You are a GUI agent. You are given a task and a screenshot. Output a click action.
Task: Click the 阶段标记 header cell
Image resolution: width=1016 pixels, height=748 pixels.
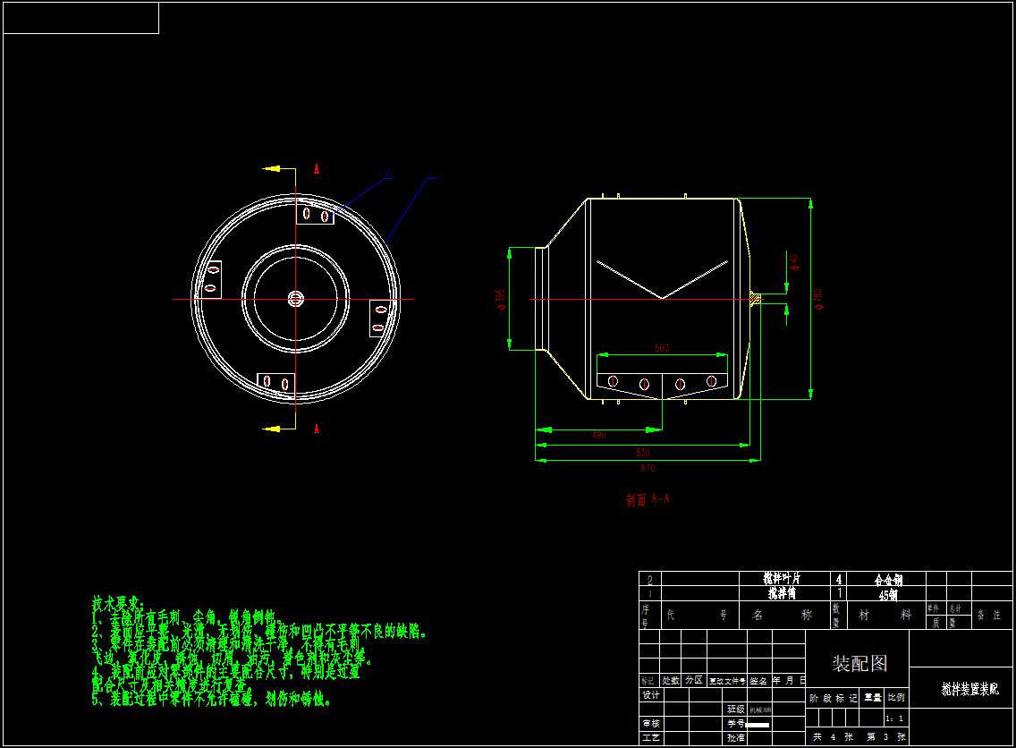pyautogui.click(x=833, y=698)
